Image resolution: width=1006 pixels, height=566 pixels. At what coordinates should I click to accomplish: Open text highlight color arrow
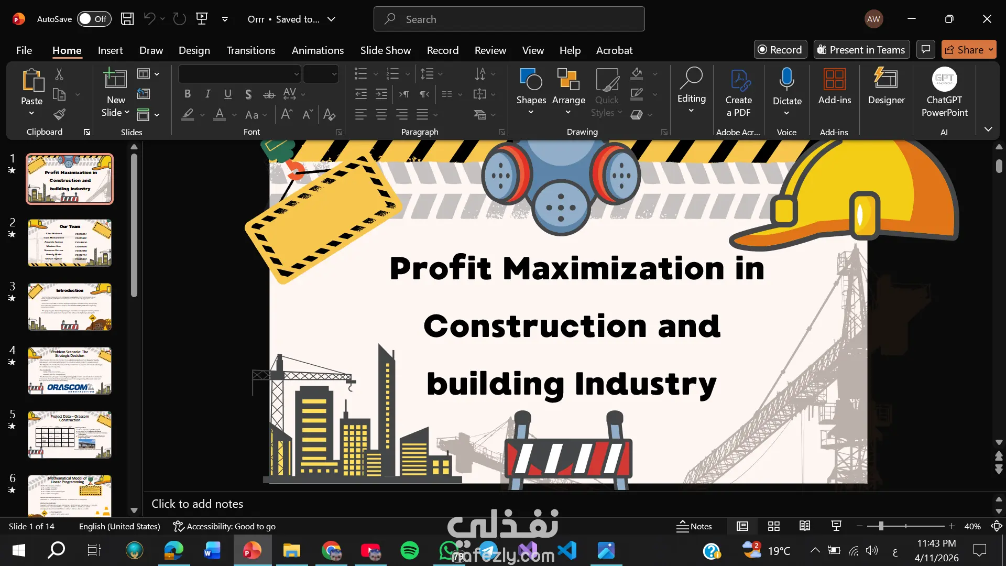(x=202, y=115)
